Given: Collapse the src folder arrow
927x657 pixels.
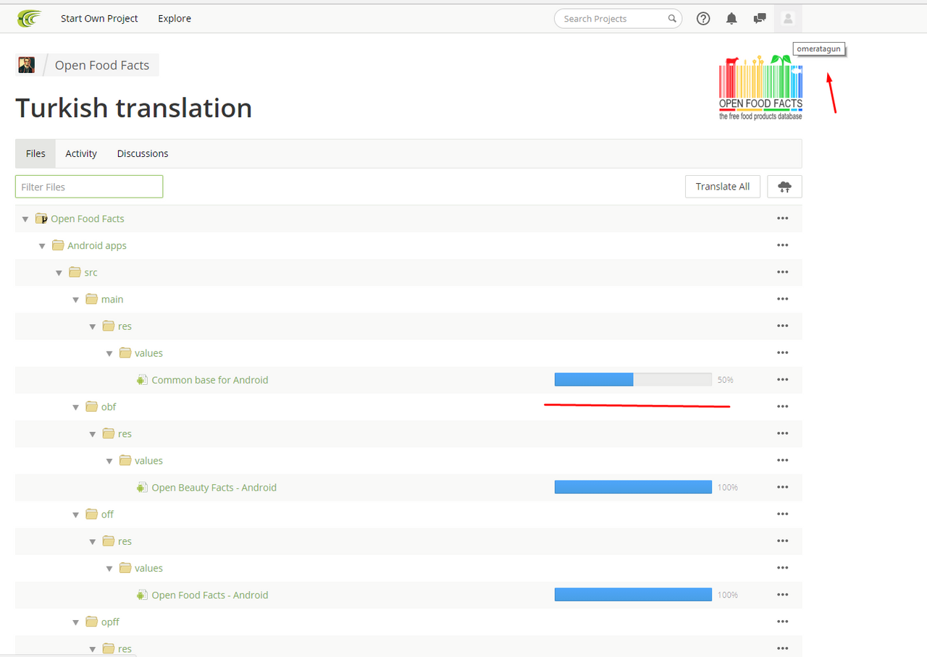Looking at the screenshot, I should click(x=59, y=273).
